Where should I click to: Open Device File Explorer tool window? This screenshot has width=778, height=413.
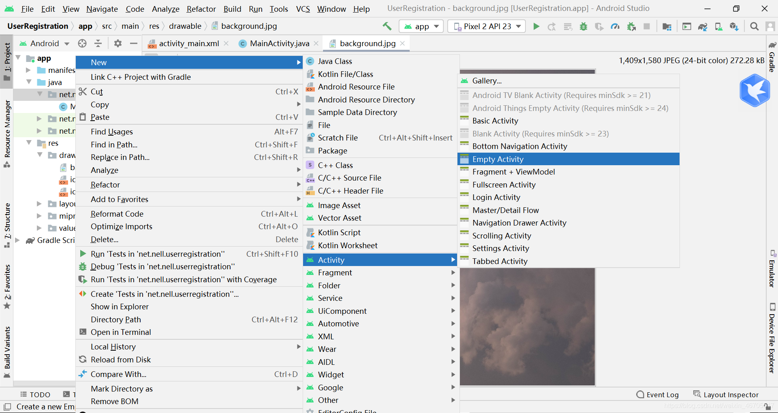tap(772, 338)
